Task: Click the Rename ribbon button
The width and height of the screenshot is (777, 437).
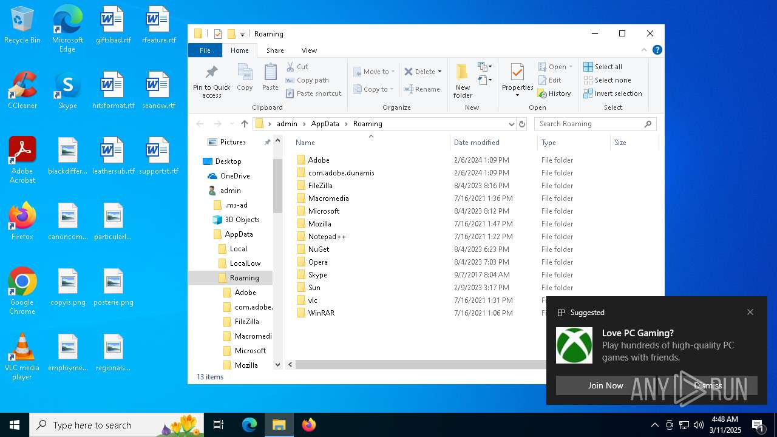Action: coord(422,89)
